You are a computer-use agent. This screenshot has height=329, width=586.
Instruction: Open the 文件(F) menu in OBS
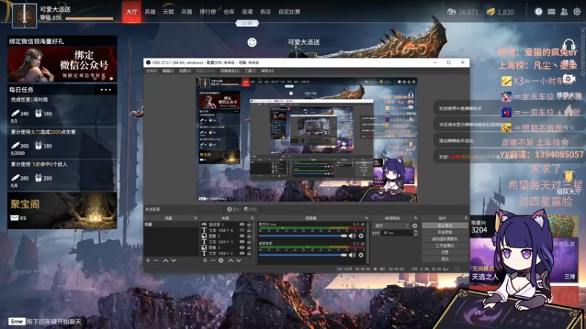(x=152, y=71)
